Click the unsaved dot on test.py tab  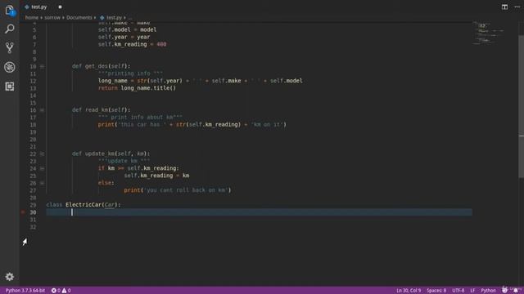tap(60, 7)
